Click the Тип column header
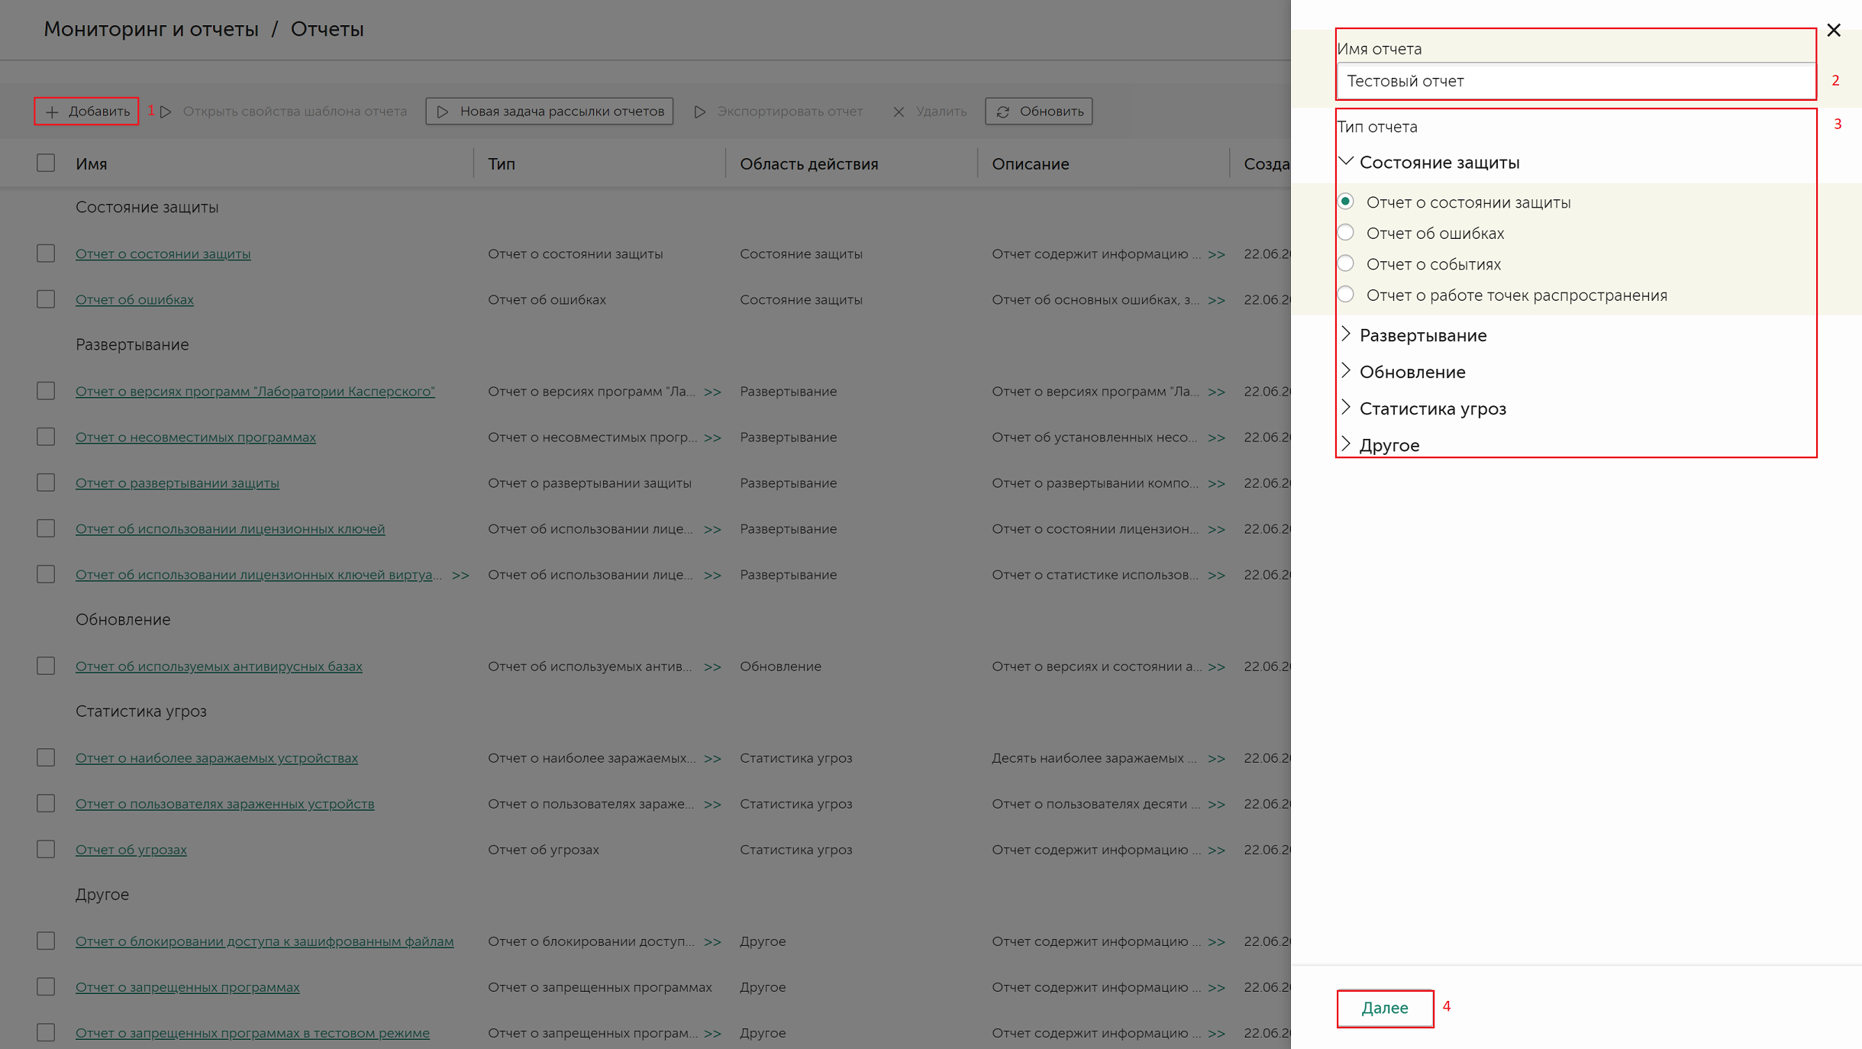This screenshot has height=1049, width=1862. point(502,164)
